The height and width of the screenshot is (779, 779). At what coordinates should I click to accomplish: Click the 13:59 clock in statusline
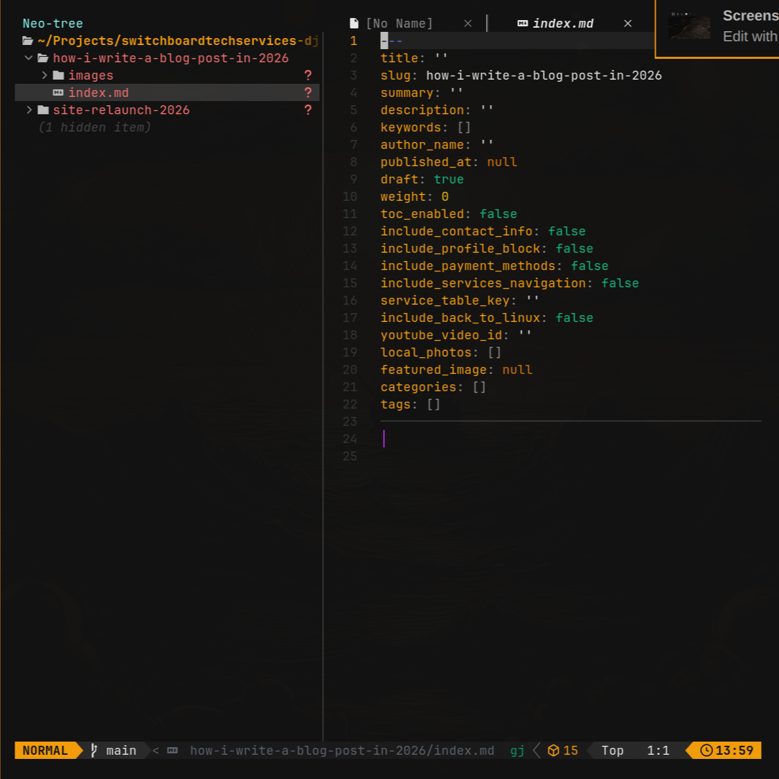(734, 750)
